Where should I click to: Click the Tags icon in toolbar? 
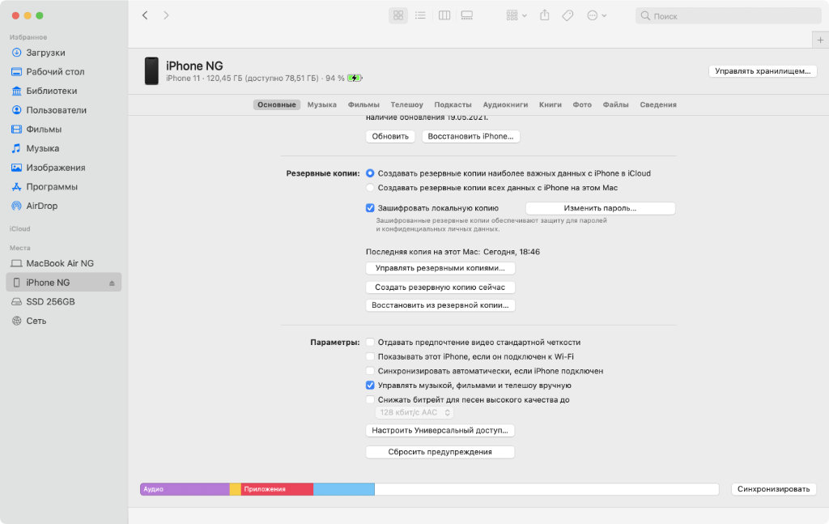pos(568,15)
